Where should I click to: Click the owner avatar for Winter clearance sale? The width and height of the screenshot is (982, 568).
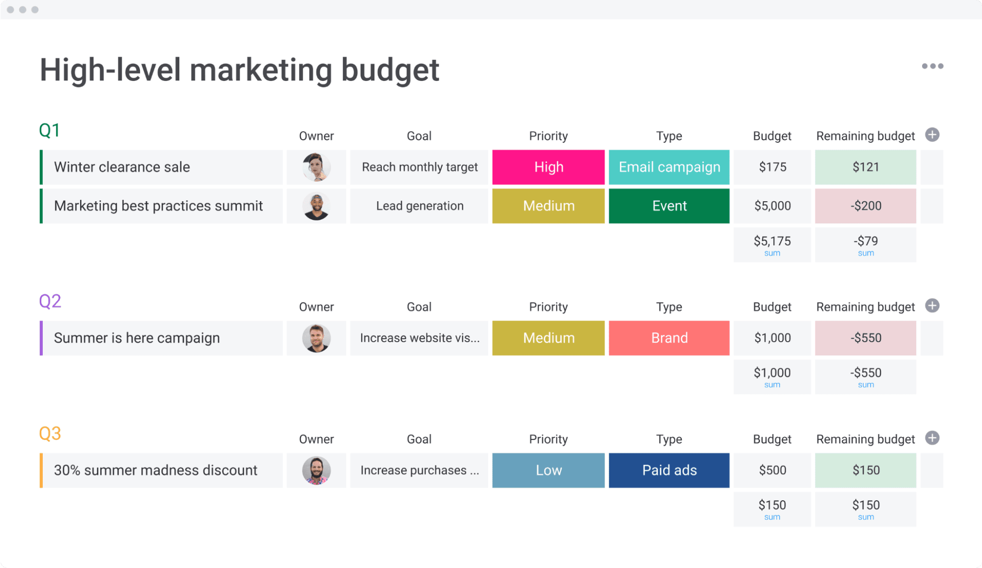coord(314,167)
